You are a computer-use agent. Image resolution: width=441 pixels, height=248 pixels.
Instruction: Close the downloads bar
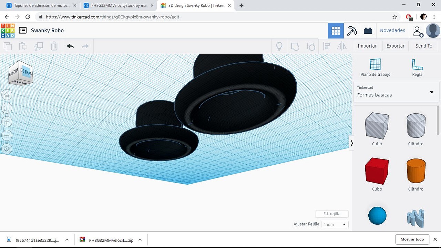click(x=435, y=239)
